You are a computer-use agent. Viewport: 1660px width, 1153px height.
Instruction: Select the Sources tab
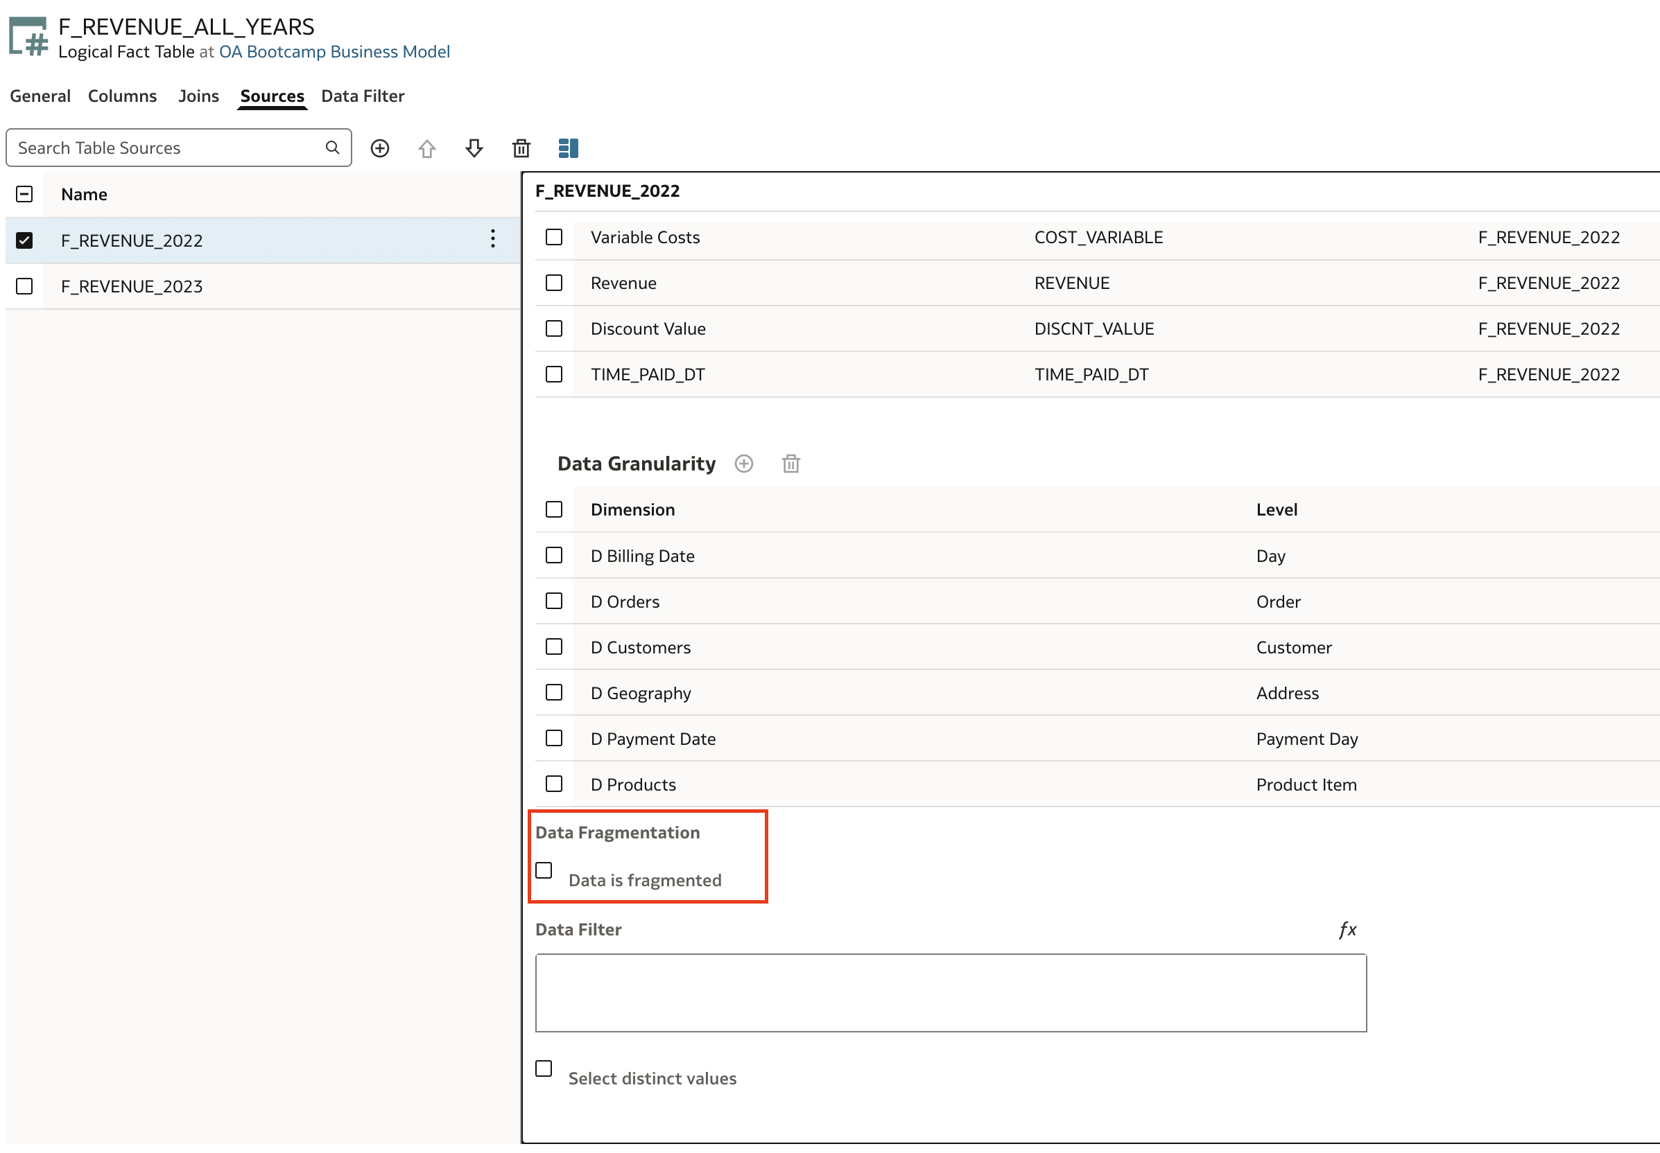pyautogui.click(x=272, y=96)
